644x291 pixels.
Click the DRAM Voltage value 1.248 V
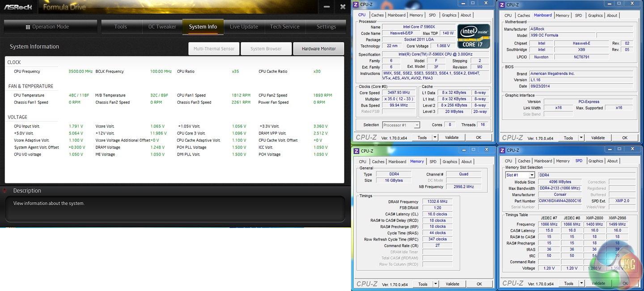[157, 147]
